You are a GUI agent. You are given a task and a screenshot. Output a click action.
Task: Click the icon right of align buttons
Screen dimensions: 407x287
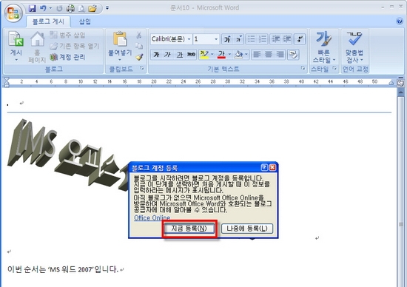293,55
